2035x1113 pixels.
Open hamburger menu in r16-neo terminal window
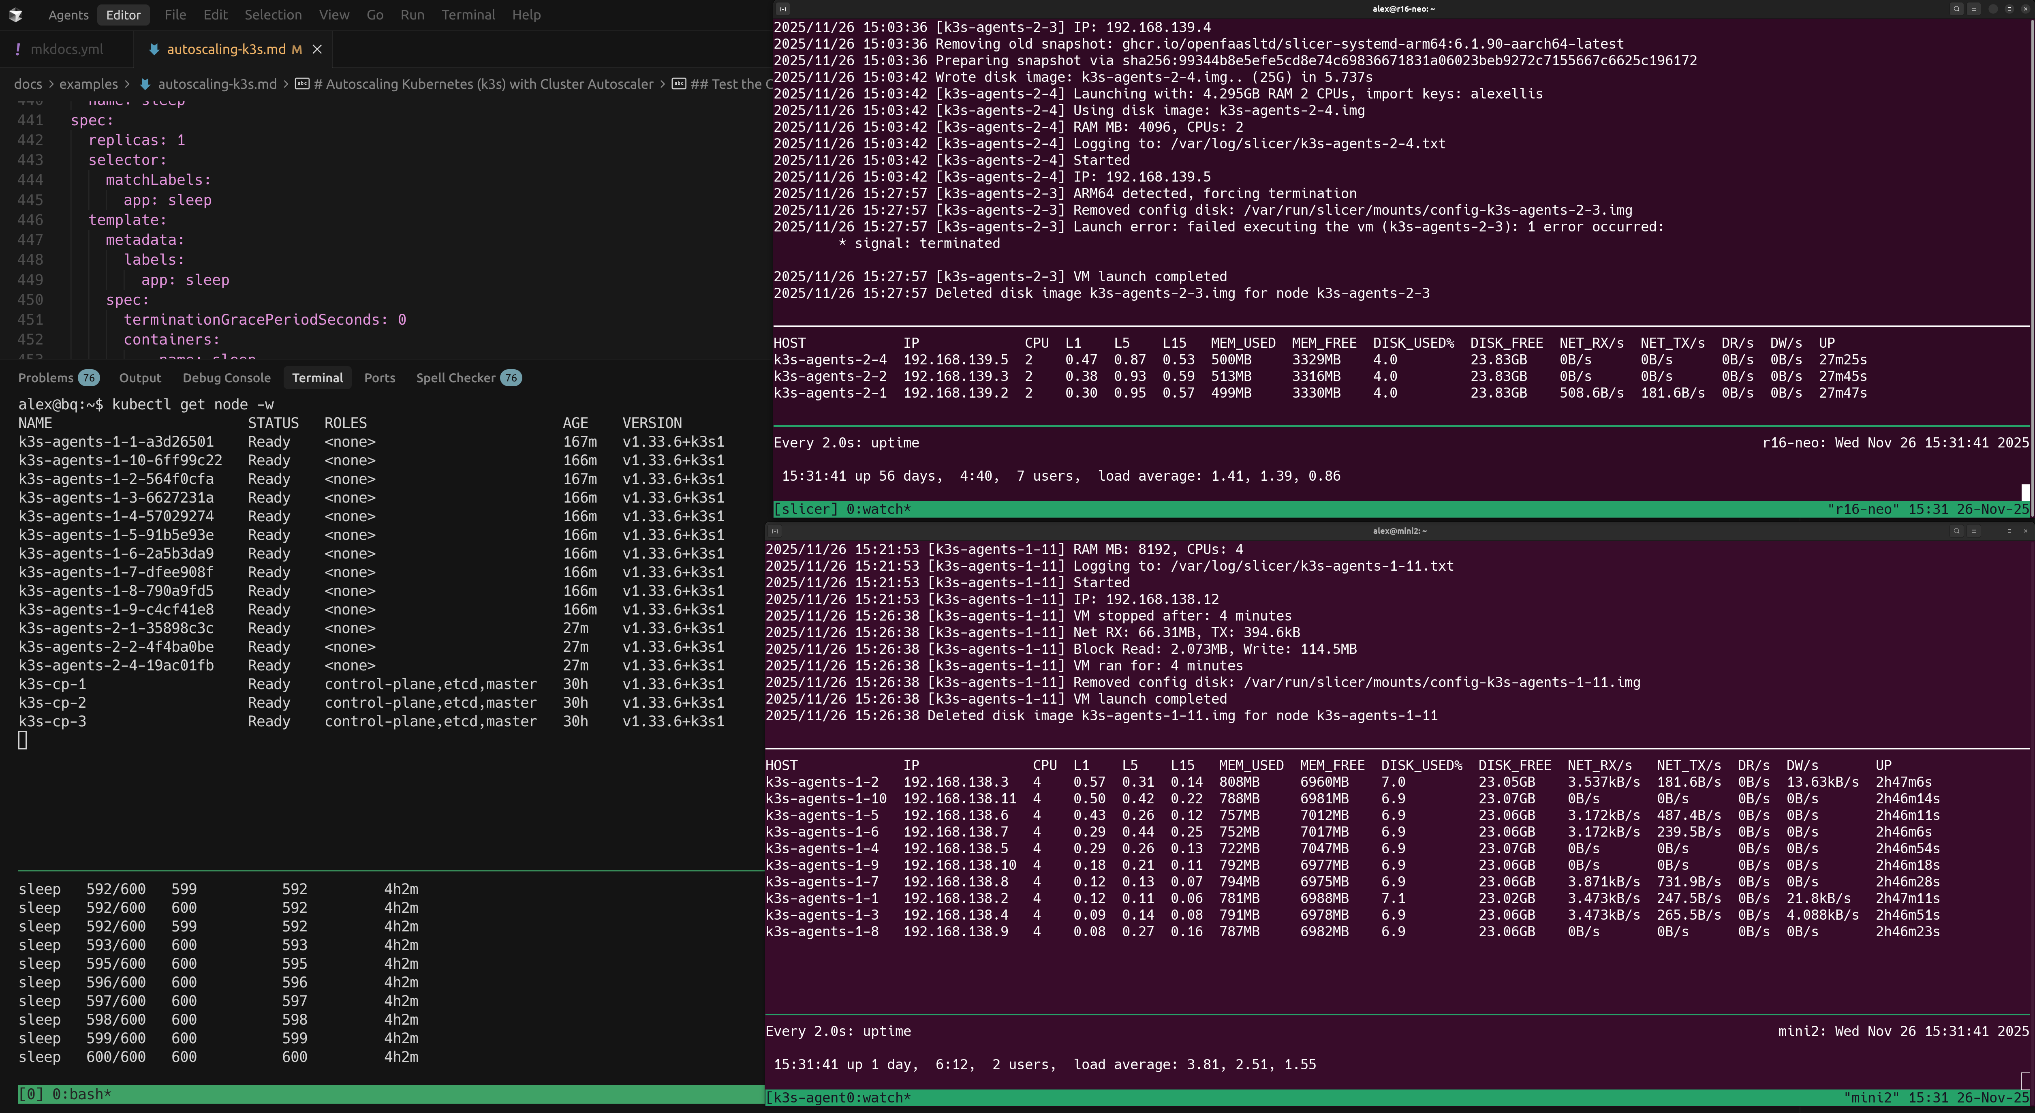1973,9
